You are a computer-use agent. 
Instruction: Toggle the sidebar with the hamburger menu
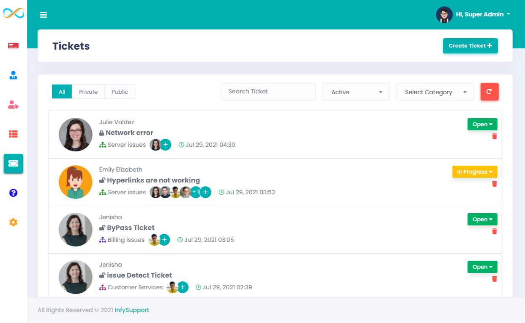[x=43, y=14]
